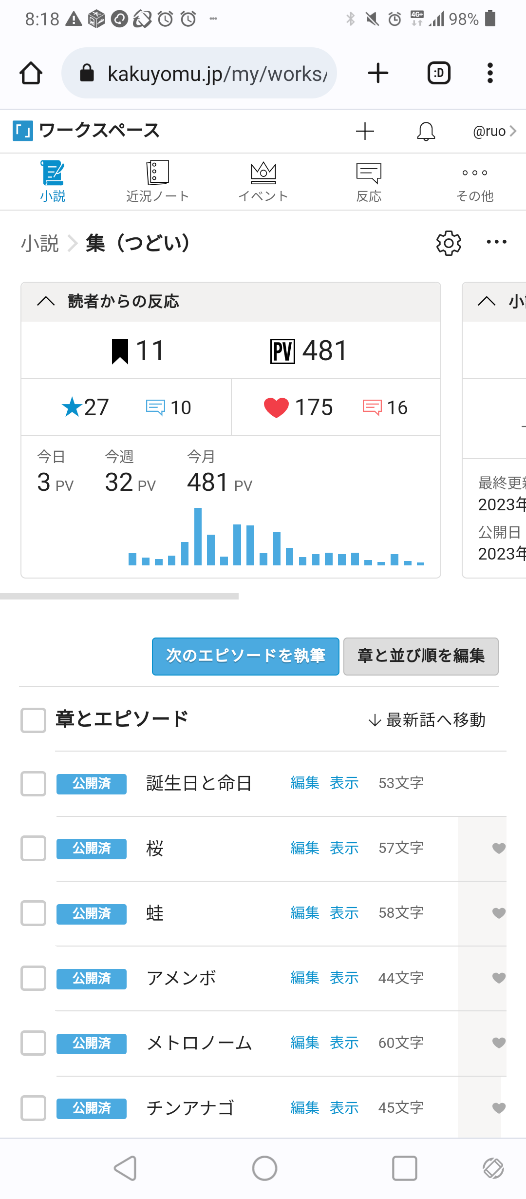Tap the horizontal scrollbar under the stats cards

click(119, 596)
